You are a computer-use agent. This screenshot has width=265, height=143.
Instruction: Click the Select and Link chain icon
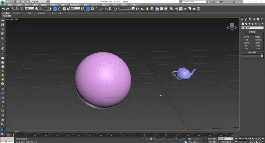(13, 9)
